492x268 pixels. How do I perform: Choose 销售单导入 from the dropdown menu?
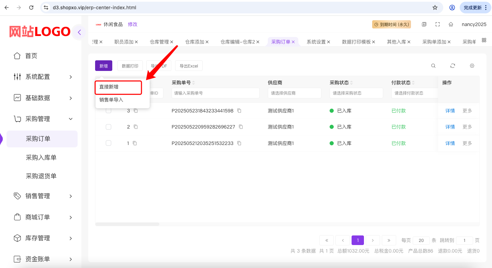point(111,100)
